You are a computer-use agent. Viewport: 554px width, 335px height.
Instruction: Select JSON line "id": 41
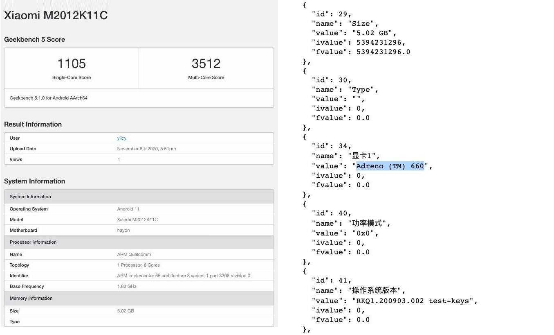coord(332,280)
